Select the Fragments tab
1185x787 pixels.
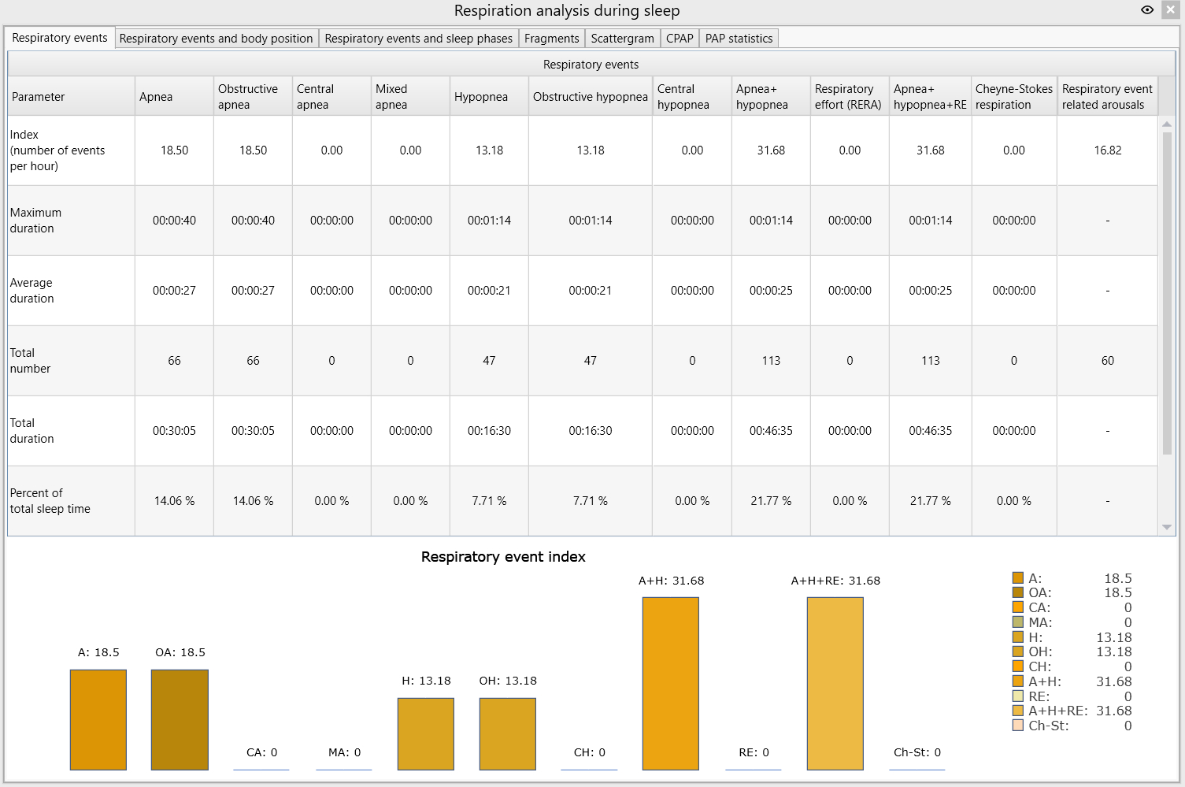point(551,39)
